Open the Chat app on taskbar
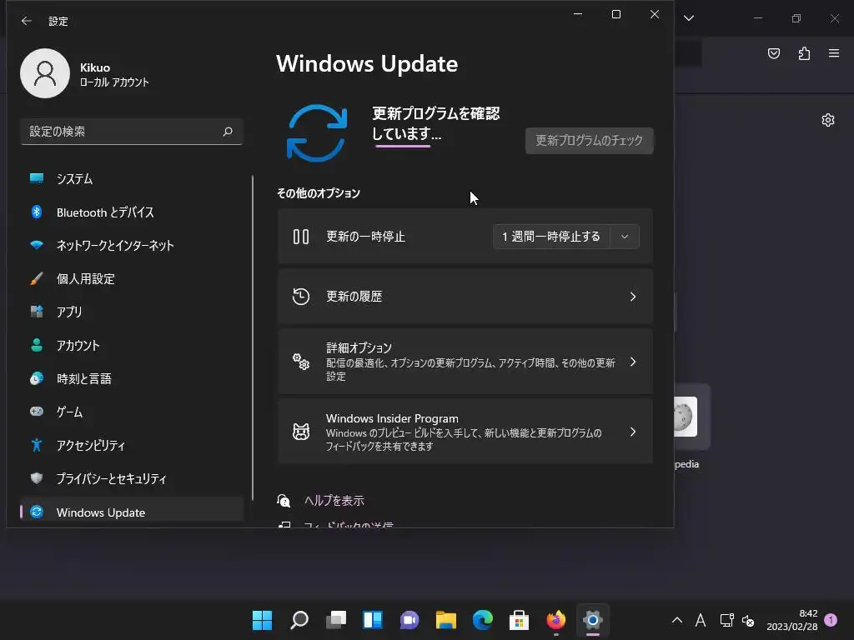 coord(409,620)
